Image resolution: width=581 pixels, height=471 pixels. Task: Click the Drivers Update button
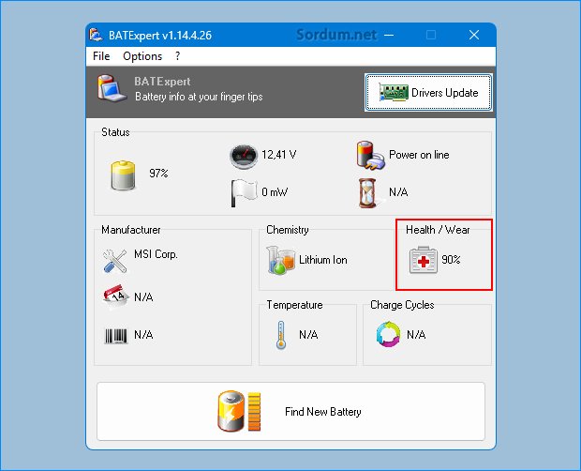[428, 92]
